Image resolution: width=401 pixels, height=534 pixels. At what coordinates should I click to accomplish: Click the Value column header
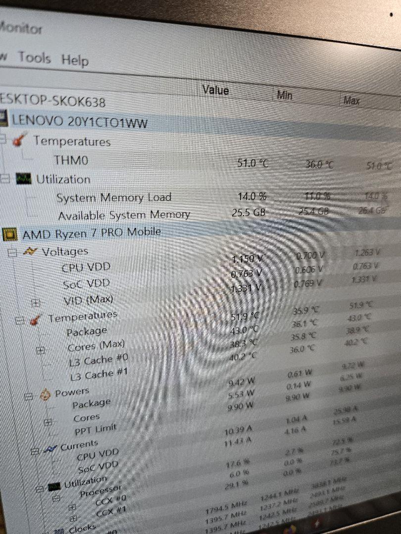(215, 90)
